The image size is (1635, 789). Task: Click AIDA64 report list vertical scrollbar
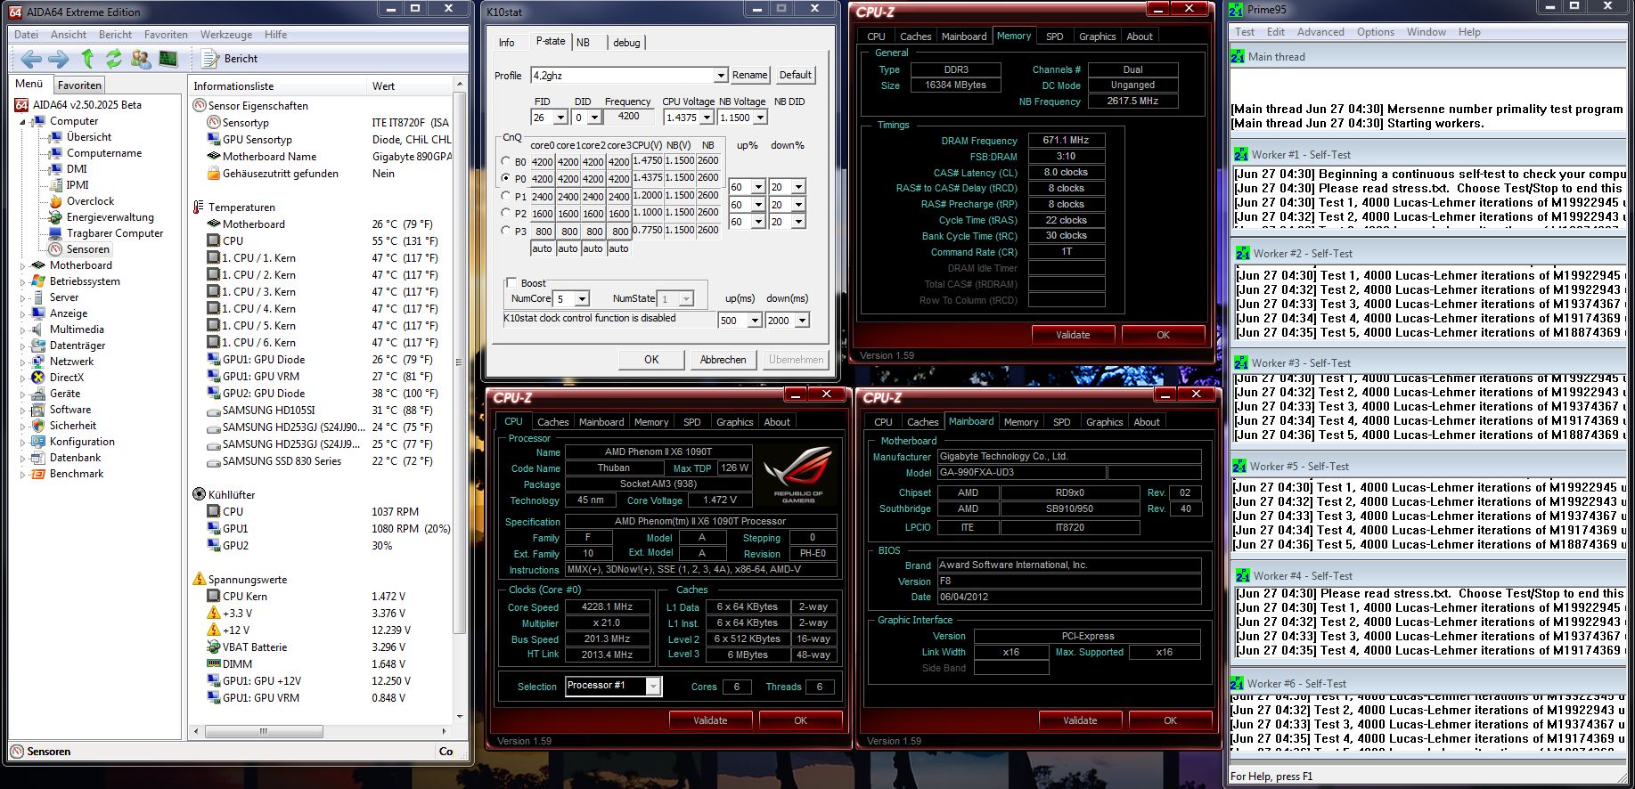(x=460, y=399)
